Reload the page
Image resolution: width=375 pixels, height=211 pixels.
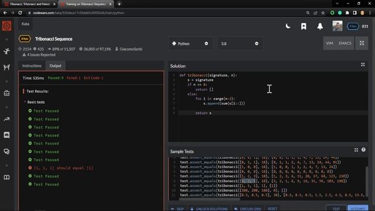pyautogui.click(x=20, y=13)
